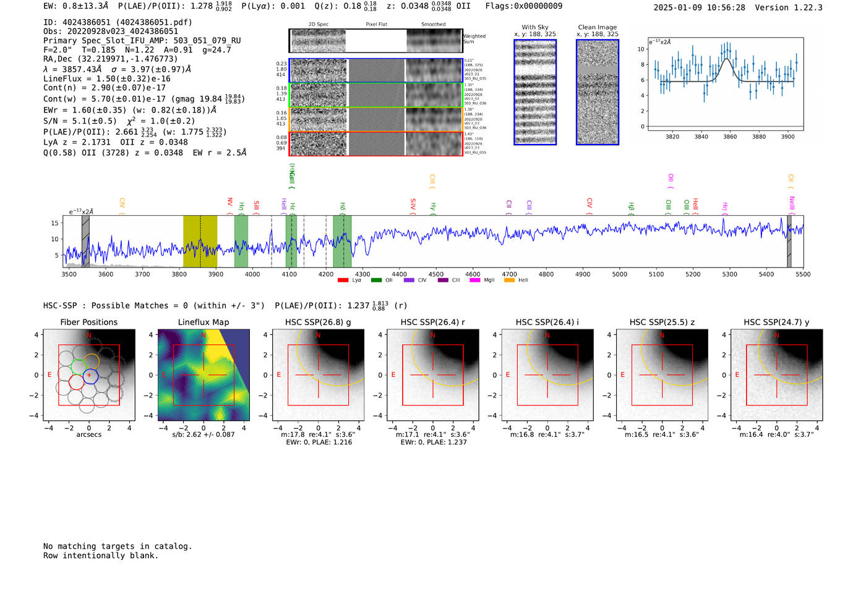Image resolution: width=866 pixels, height=589 pixels.
Task: Select the red-bordered fiber spectrum row
Action: tap(375, 143)
